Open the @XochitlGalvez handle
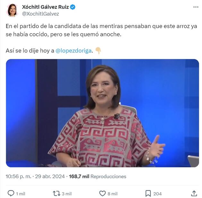This screenshot has width=202, height=198. click(x=40, y=14)
